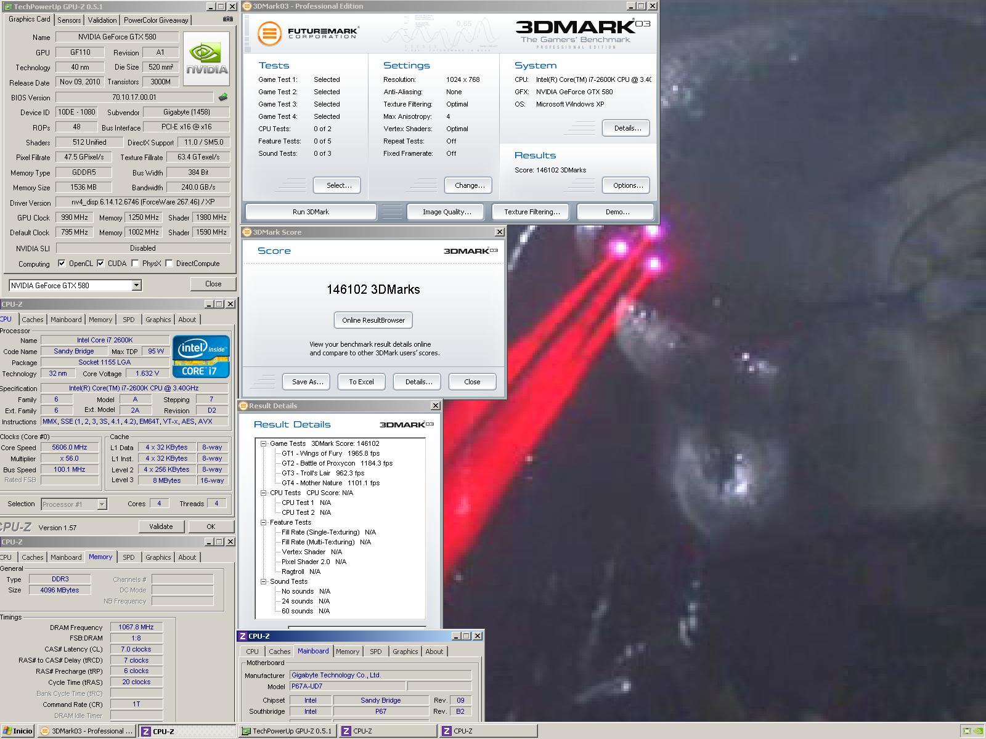Image resolution: width=986 pixels, height=739 pixels.
Task: Click Validate button in CPU-Z
Action: [161, 527]
